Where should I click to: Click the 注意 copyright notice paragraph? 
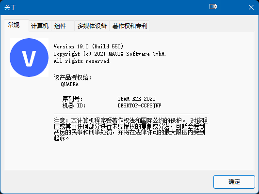tap(130, 129)
